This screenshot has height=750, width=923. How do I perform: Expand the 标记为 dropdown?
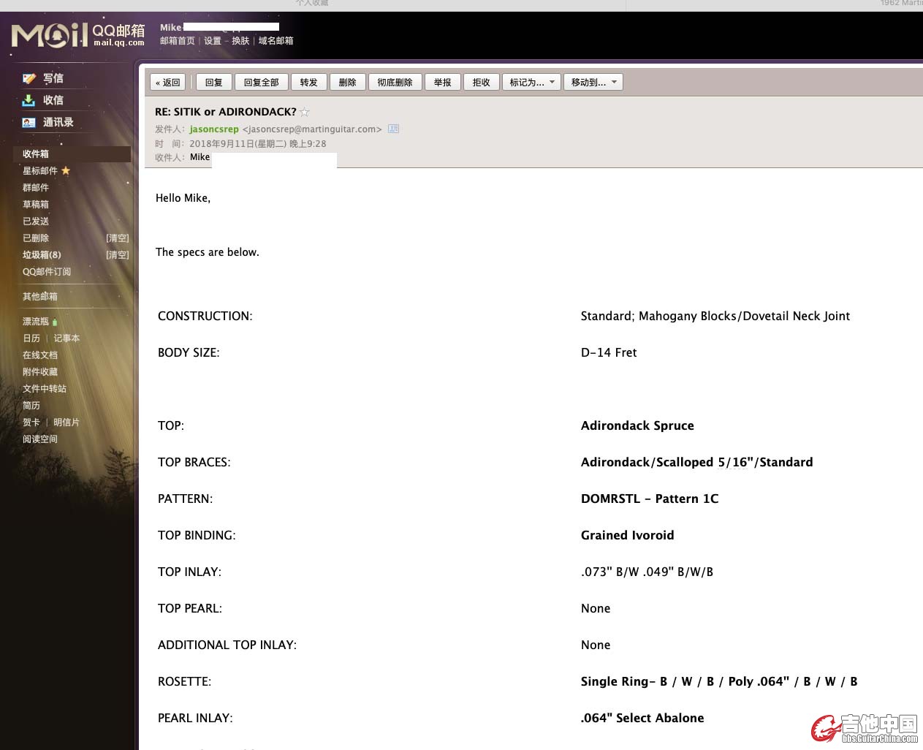click(531, 83)
